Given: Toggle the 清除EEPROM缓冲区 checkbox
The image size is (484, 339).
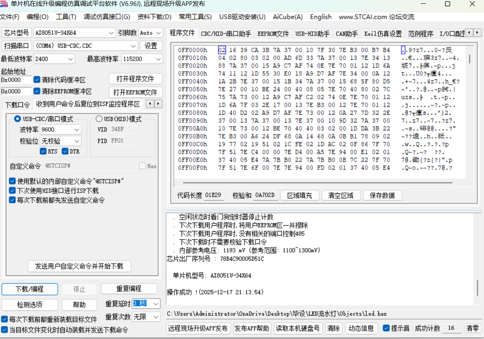Looking at the screenshot, I should click(x=37, y=91).
